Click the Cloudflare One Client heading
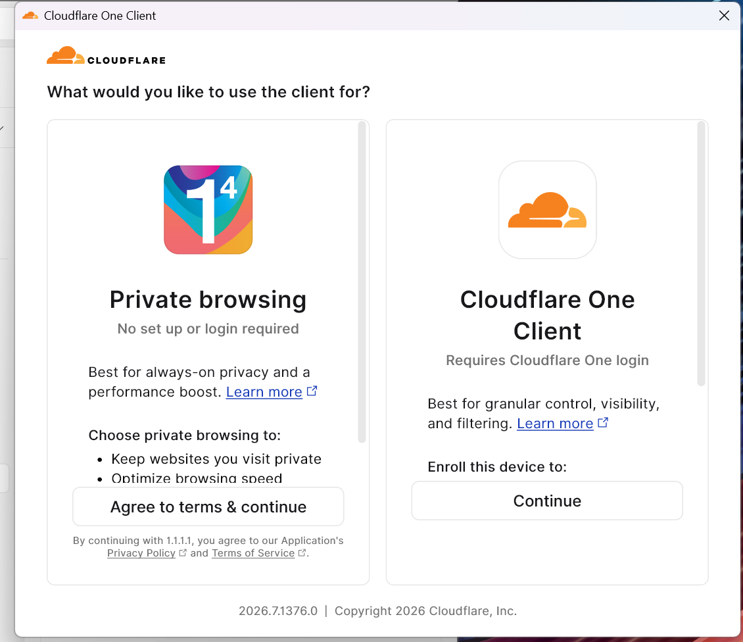This screenshot has height=642, width=743. point(547,315)
